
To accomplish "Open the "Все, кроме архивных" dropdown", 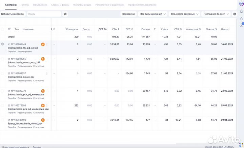I will tap(184, 14).
